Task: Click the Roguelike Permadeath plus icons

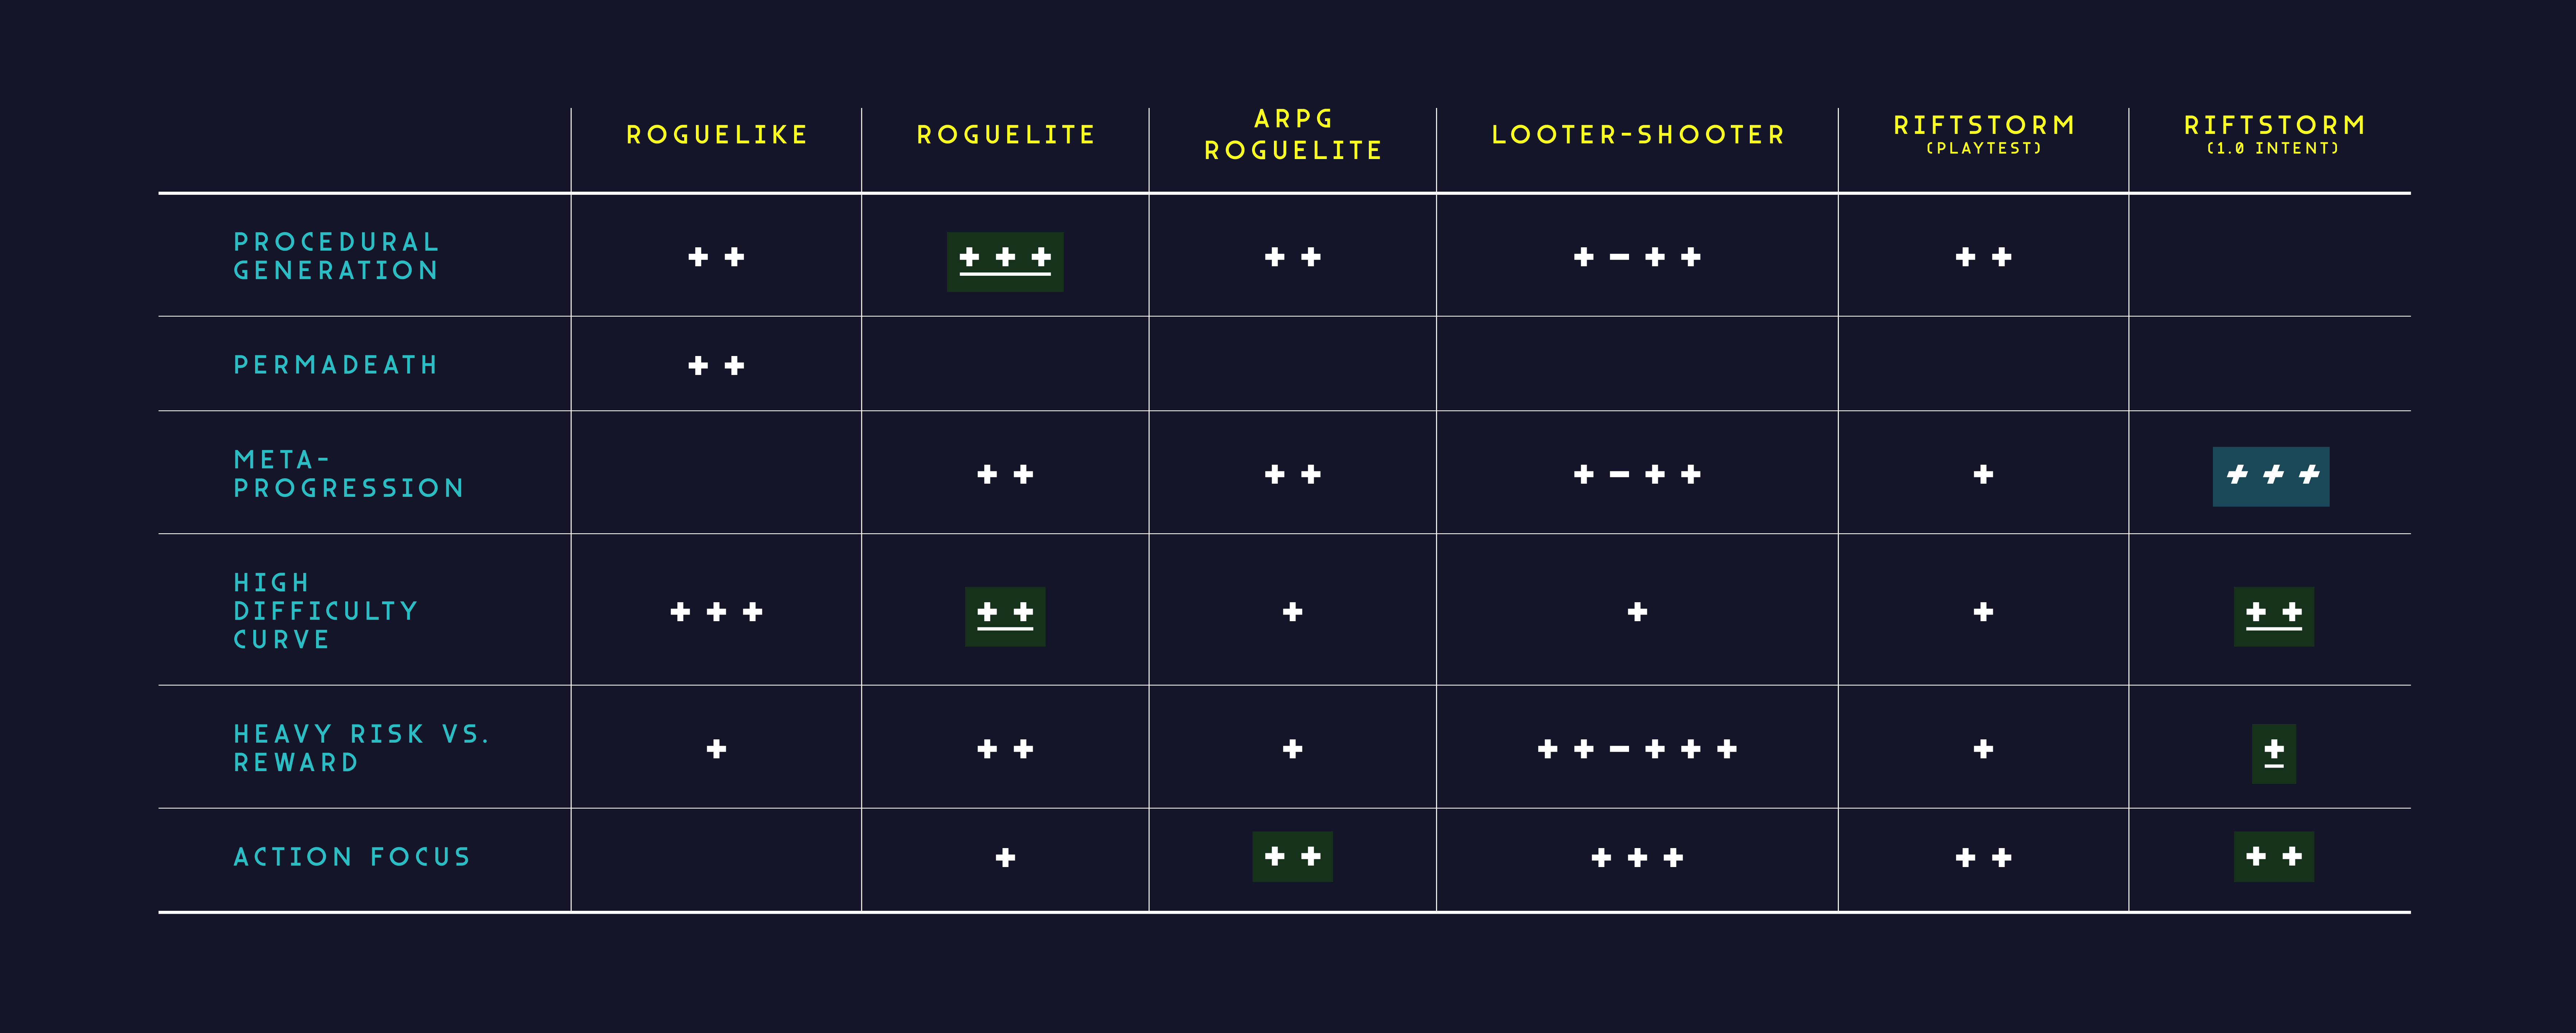Action: [716, 366]
